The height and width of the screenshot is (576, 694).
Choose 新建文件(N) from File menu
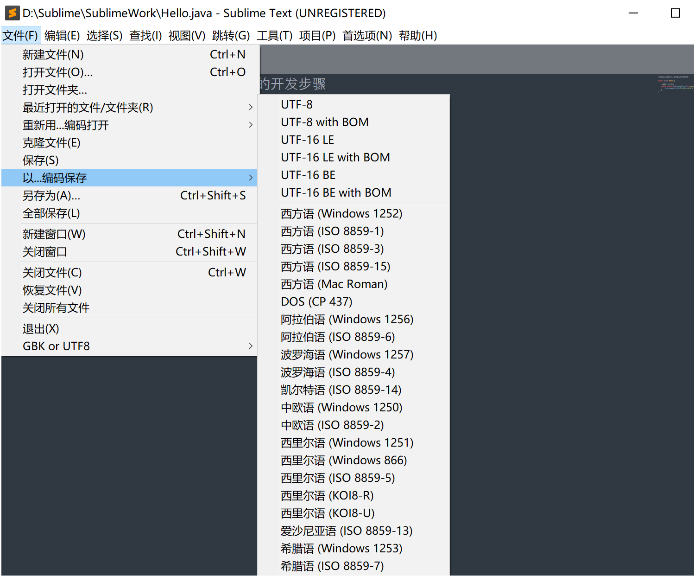click(x=129, y=55)
